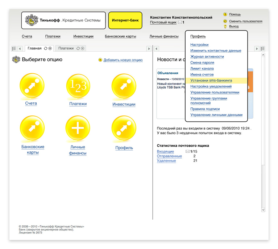The width and height of the screenshot is (278, 249).
Task: Collapse the Профиль dropdown menu header
Action: click(x=198, y=36)
